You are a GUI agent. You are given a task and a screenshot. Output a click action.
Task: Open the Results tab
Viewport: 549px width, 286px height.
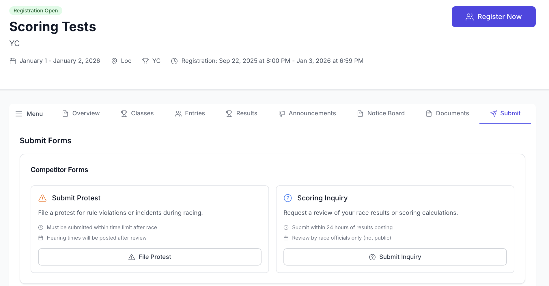(242, 113)
